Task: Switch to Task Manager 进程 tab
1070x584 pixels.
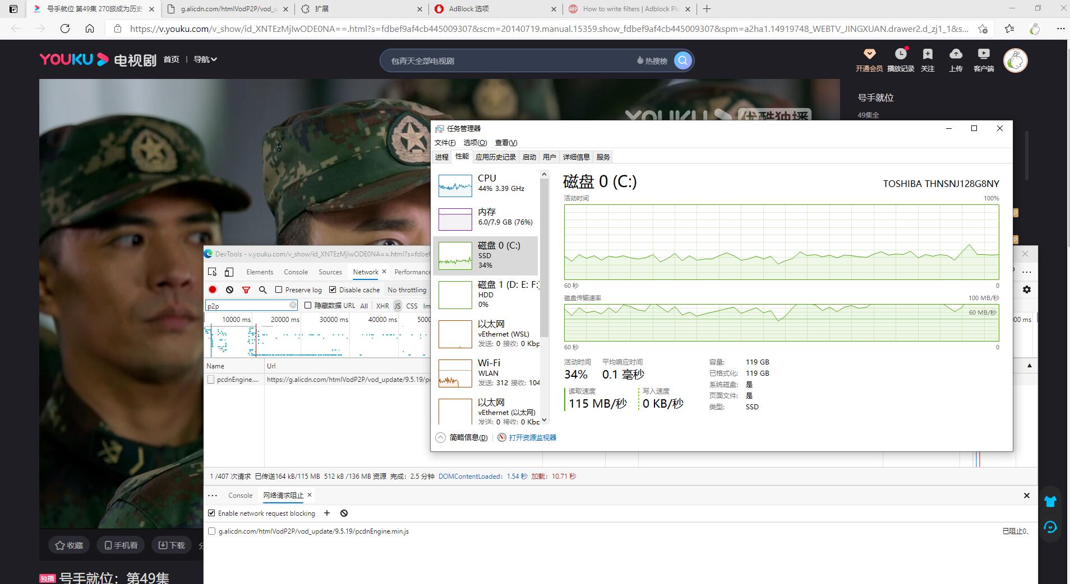Action: pyautogui.click(x=442, y=157)
